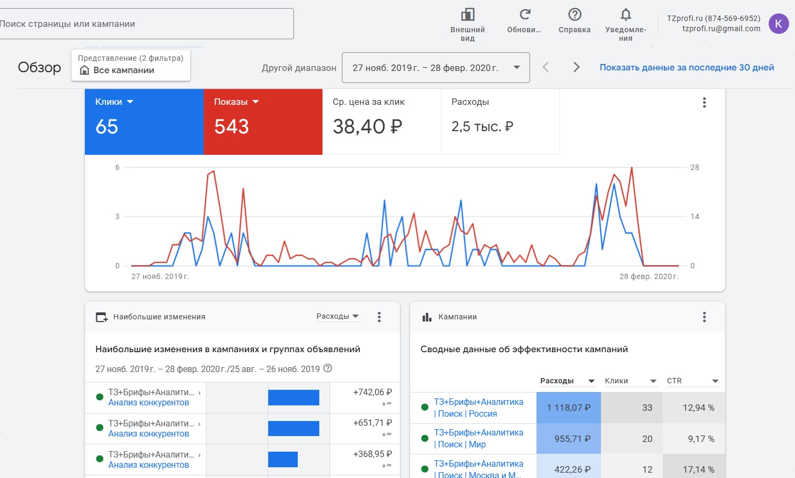Click the Обновить refresh icon
The width and height of the screenshot is (795, 478).
point(525,15)
